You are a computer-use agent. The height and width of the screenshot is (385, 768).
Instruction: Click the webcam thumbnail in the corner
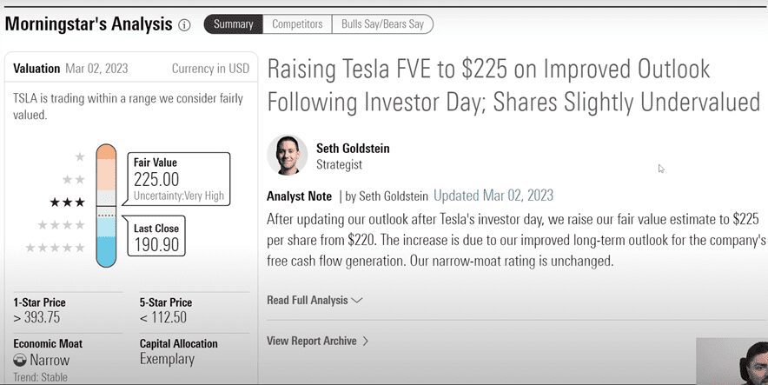click(732, 362)
